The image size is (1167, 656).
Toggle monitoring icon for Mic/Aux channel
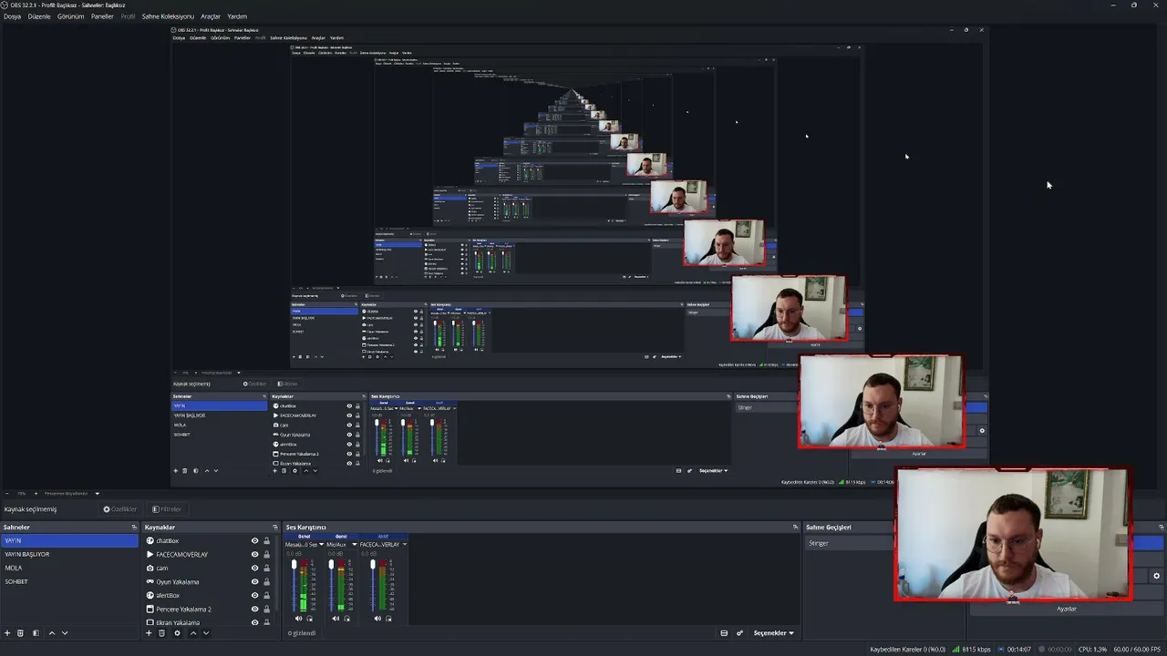346,619
